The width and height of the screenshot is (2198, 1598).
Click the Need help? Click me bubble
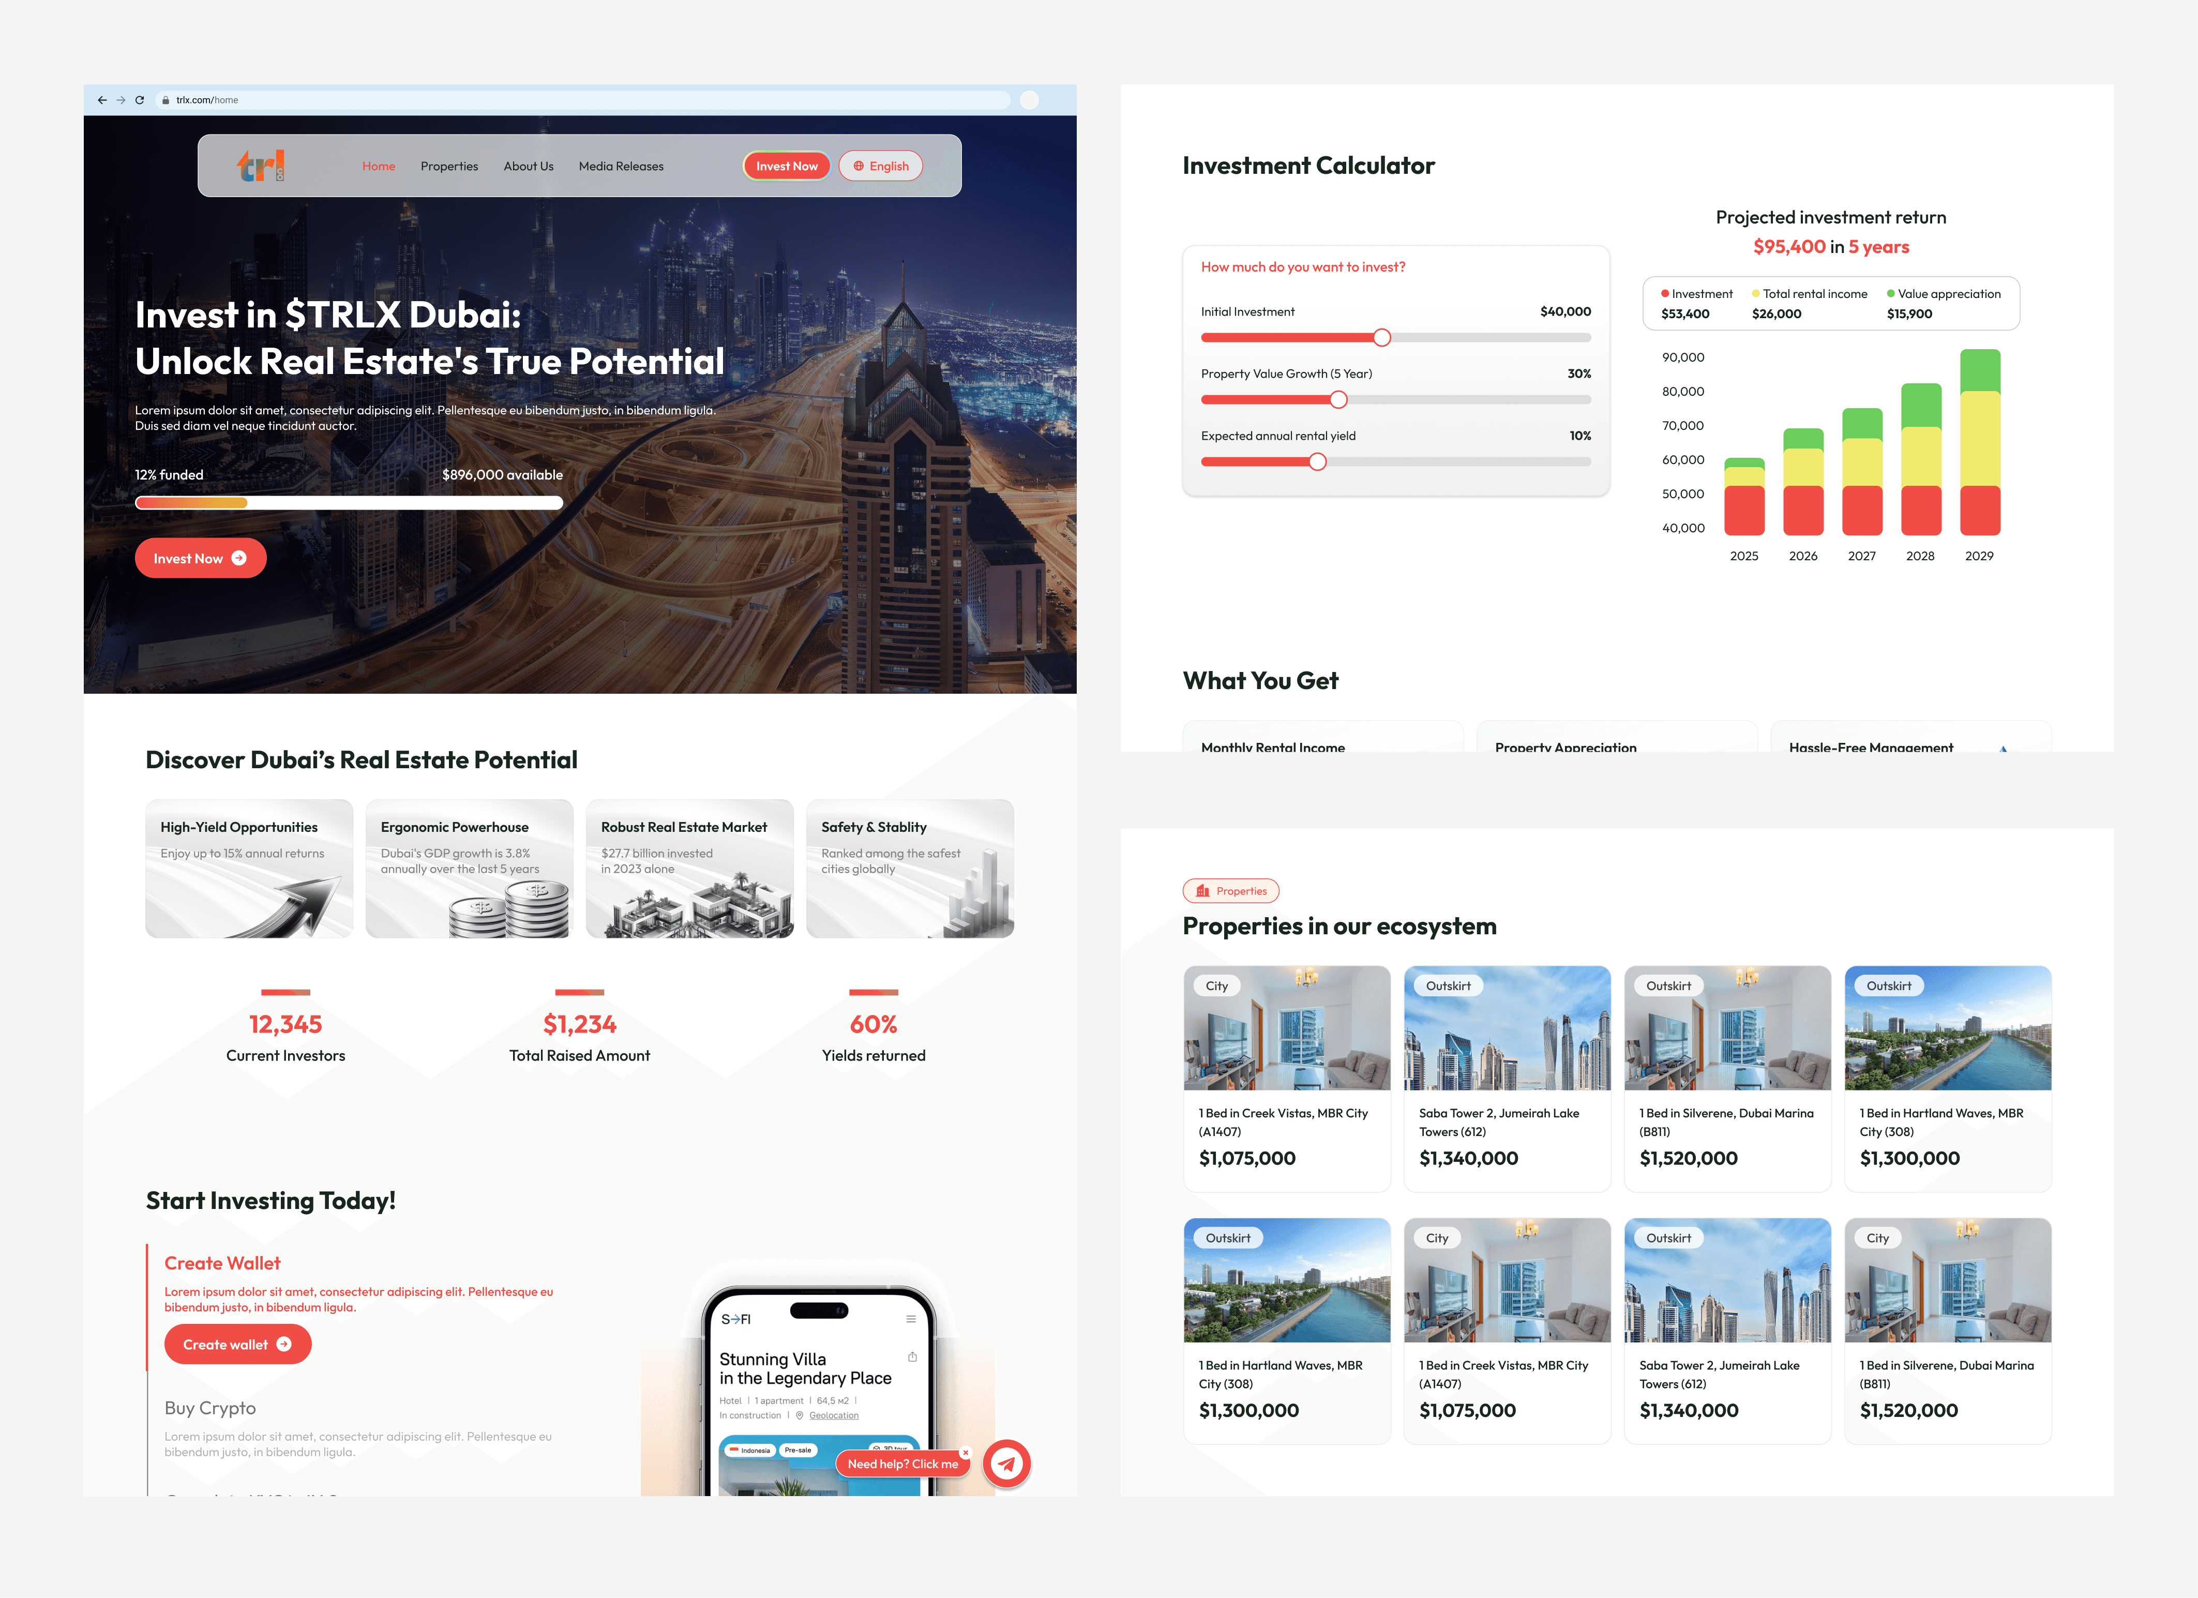[x=903, y=1464]
